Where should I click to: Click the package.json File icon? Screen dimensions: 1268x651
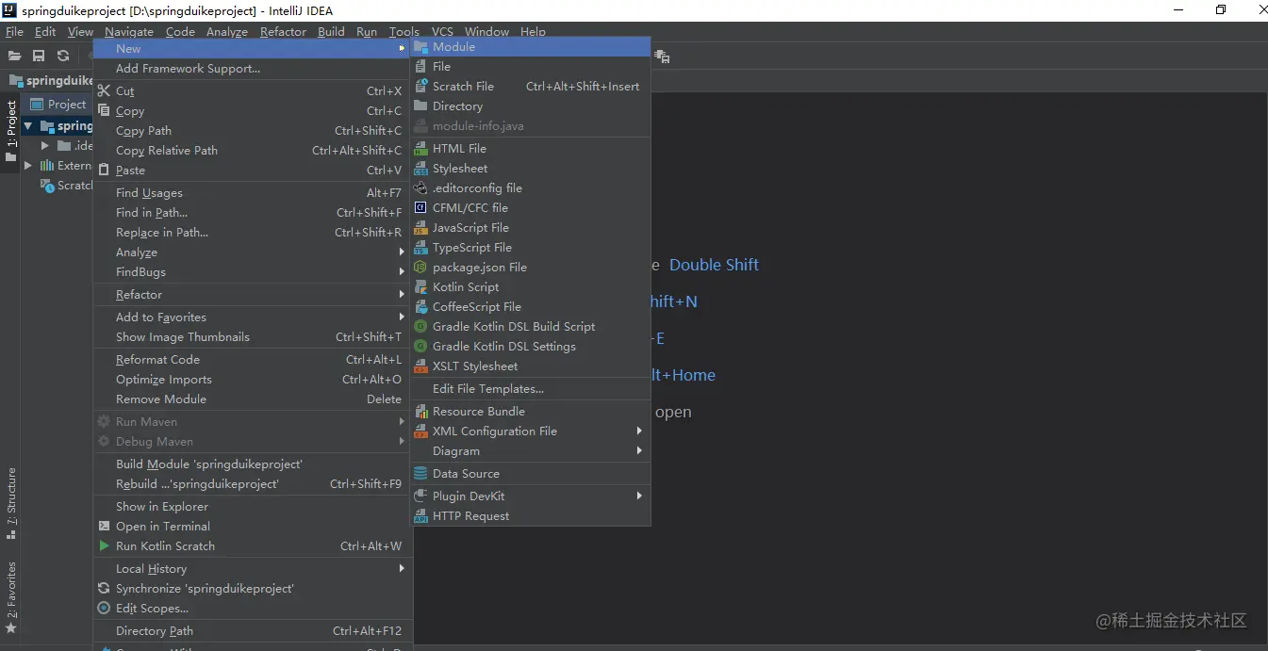coord(420,268)
